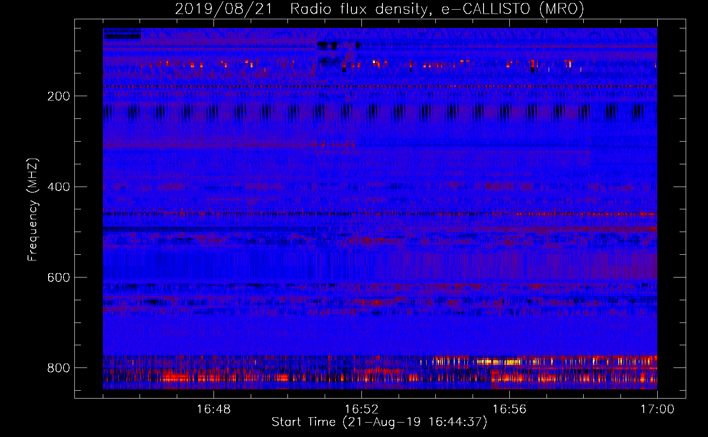The image size is (708, 437).
Task: Select the 400 frequency tick label
Action: pos(58,187)
